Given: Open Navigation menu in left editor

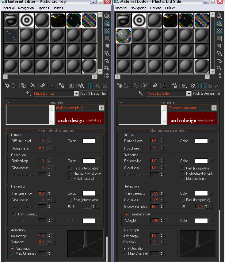Looking at the screenshot, I should (x=26, y=8).
